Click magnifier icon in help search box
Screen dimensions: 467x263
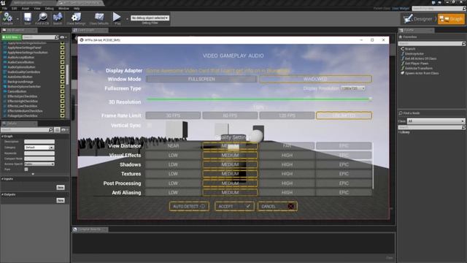pyautogui.click(x=464, y=9)
